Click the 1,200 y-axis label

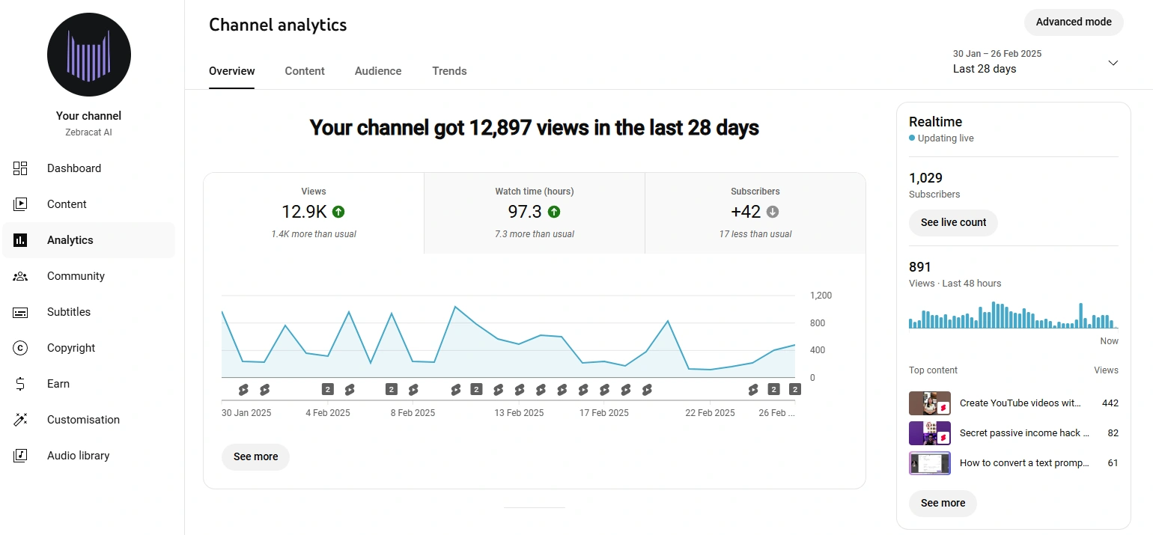821,296
